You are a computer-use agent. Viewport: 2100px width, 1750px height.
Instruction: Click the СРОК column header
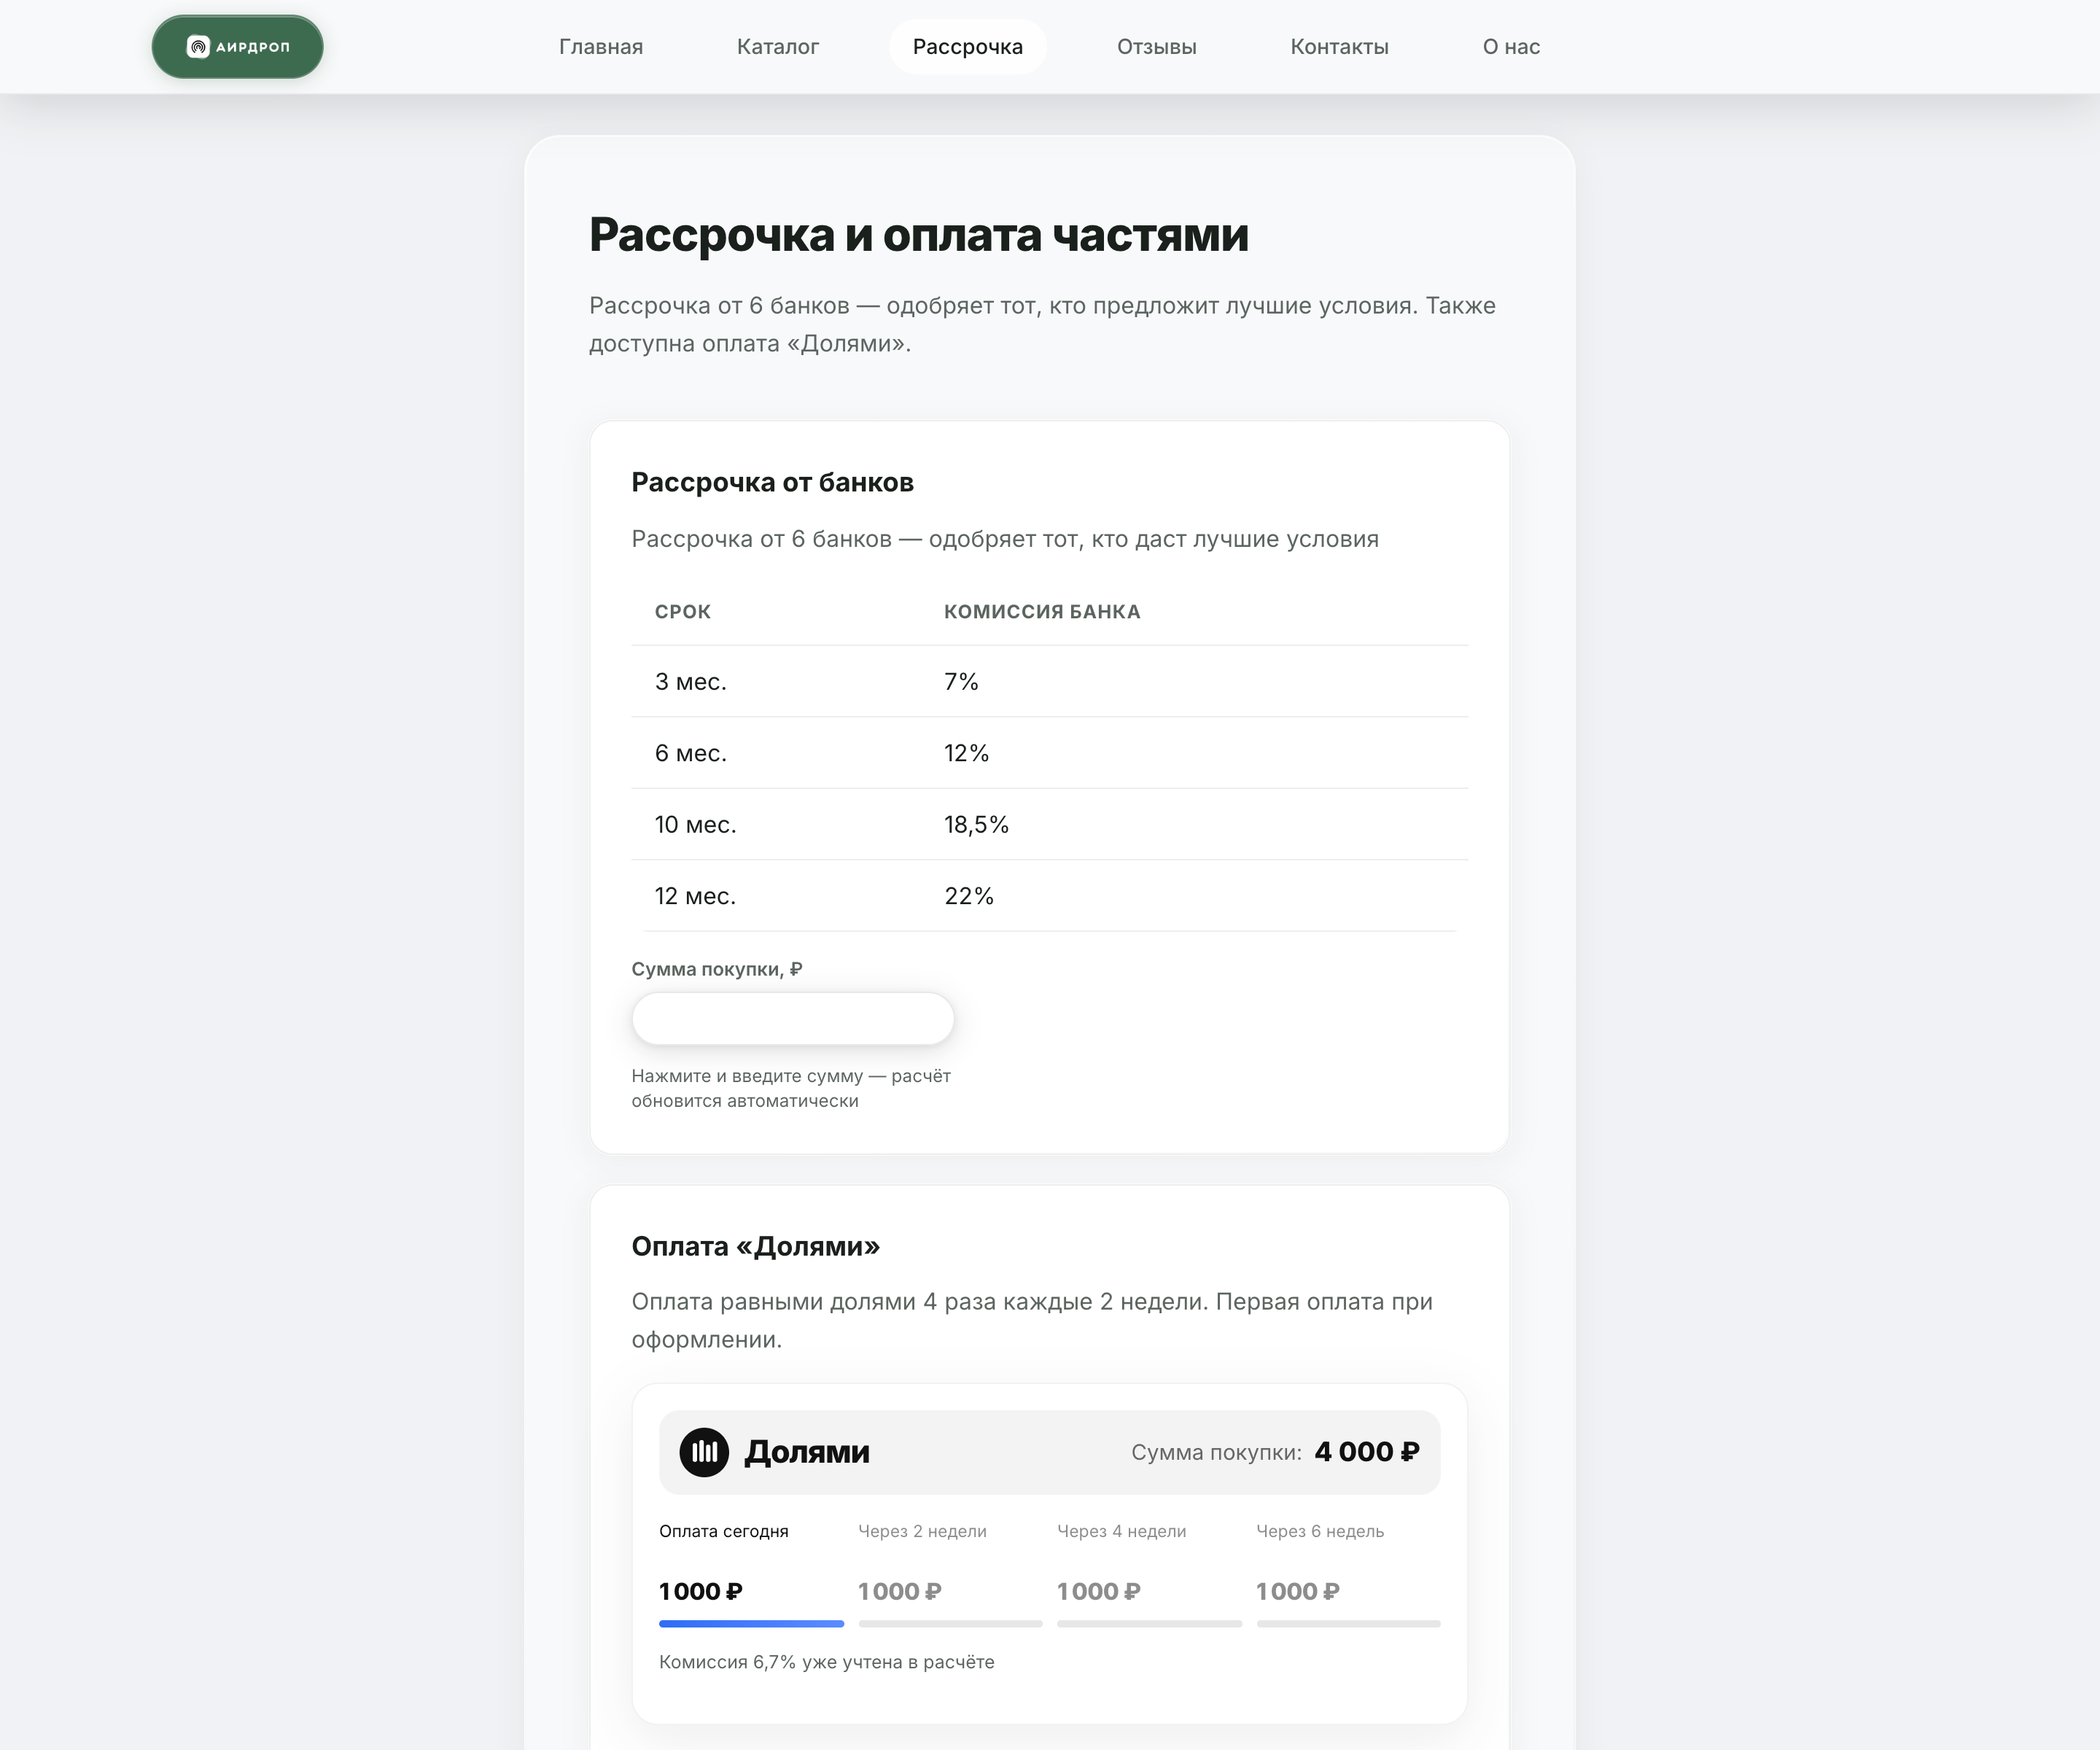click(683, 612)
